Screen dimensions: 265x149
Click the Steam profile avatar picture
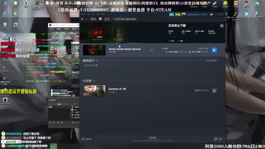184,15
